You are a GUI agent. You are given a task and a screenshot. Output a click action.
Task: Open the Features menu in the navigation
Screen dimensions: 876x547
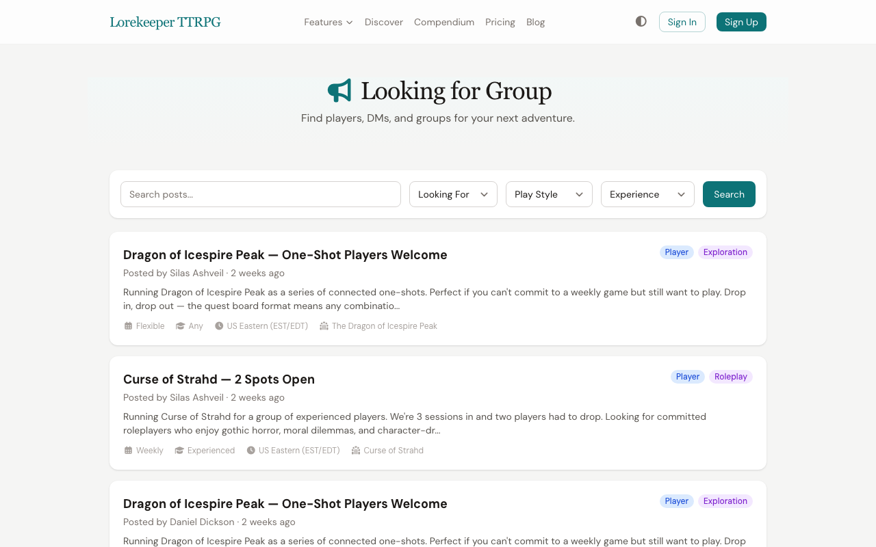click(328, 22)
